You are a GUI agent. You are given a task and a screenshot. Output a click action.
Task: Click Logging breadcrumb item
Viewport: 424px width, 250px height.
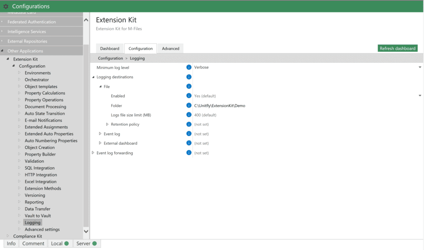(x=137, y=58)
